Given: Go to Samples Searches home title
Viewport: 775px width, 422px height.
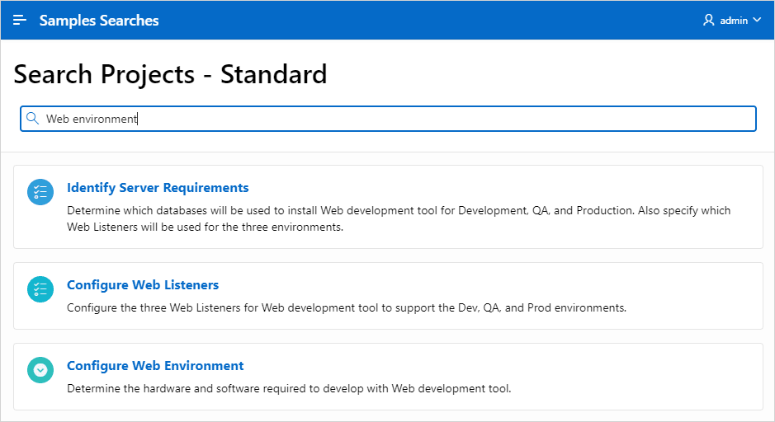Looking at the screenshot, I should 99,20.
